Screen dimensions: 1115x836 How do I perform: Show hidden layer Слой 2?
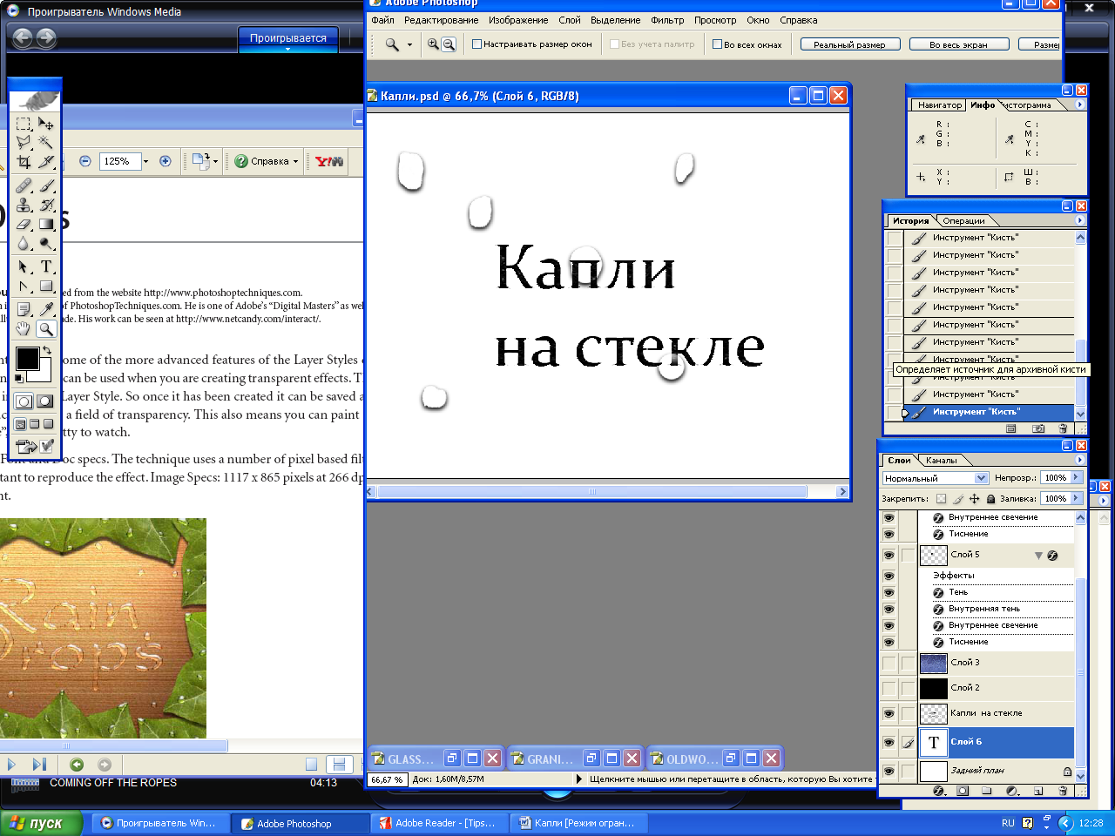coord(889,688)
